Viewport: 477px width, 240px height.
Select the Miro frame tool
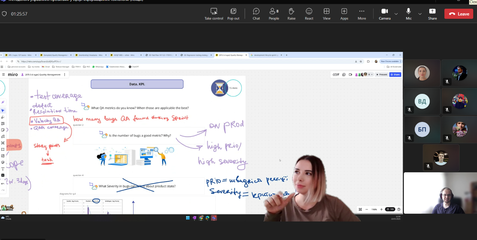click(x=3, y=149)
